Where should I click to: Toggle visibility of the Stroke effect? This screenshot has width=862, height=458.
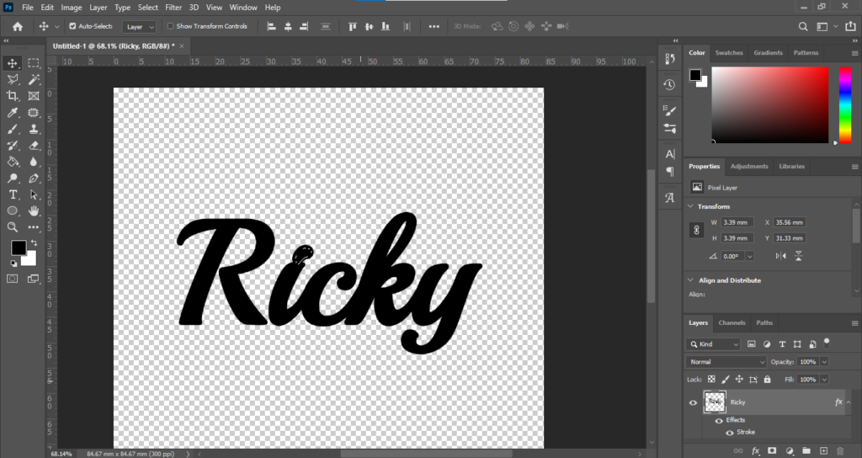tap(729, 432)
